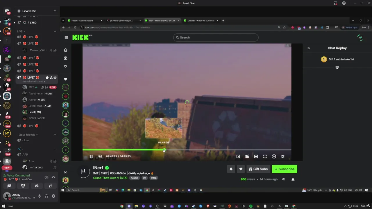Open a new browser tab
Image resolution: width=372 pixels, height=209 pixels.
pos(223,21)
